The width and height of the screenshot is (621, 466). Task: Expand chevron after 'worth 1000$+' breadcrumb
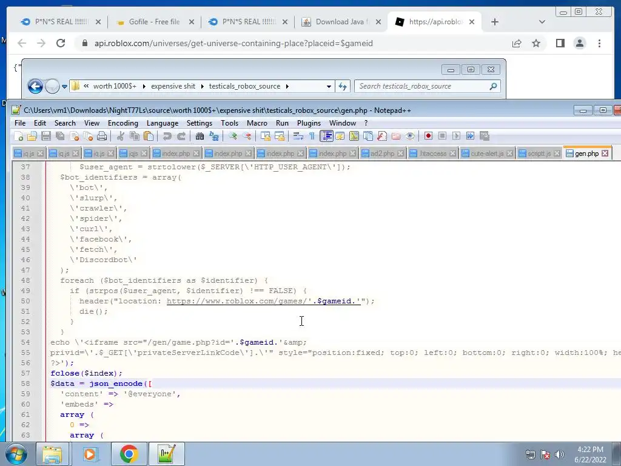[x=144, y=86]
